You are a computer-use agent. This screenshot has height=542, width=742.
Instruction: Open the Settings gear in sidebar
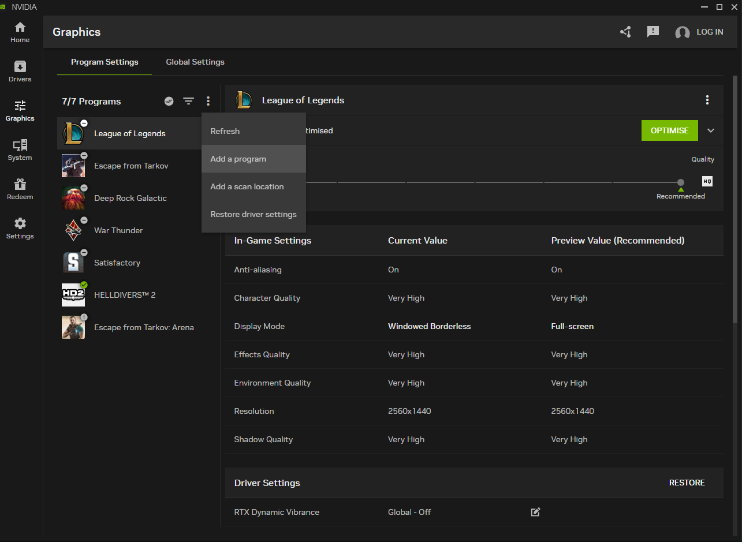tap(20, 229)
